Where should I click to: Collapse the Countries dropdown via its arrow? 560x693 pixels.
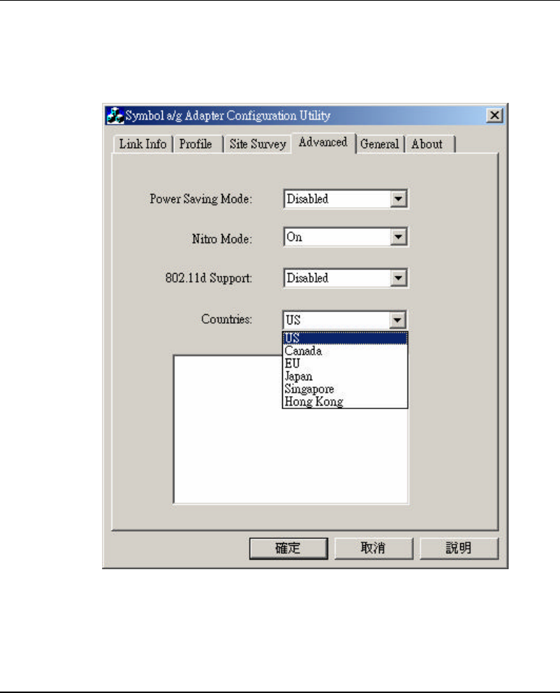(397, 320)
